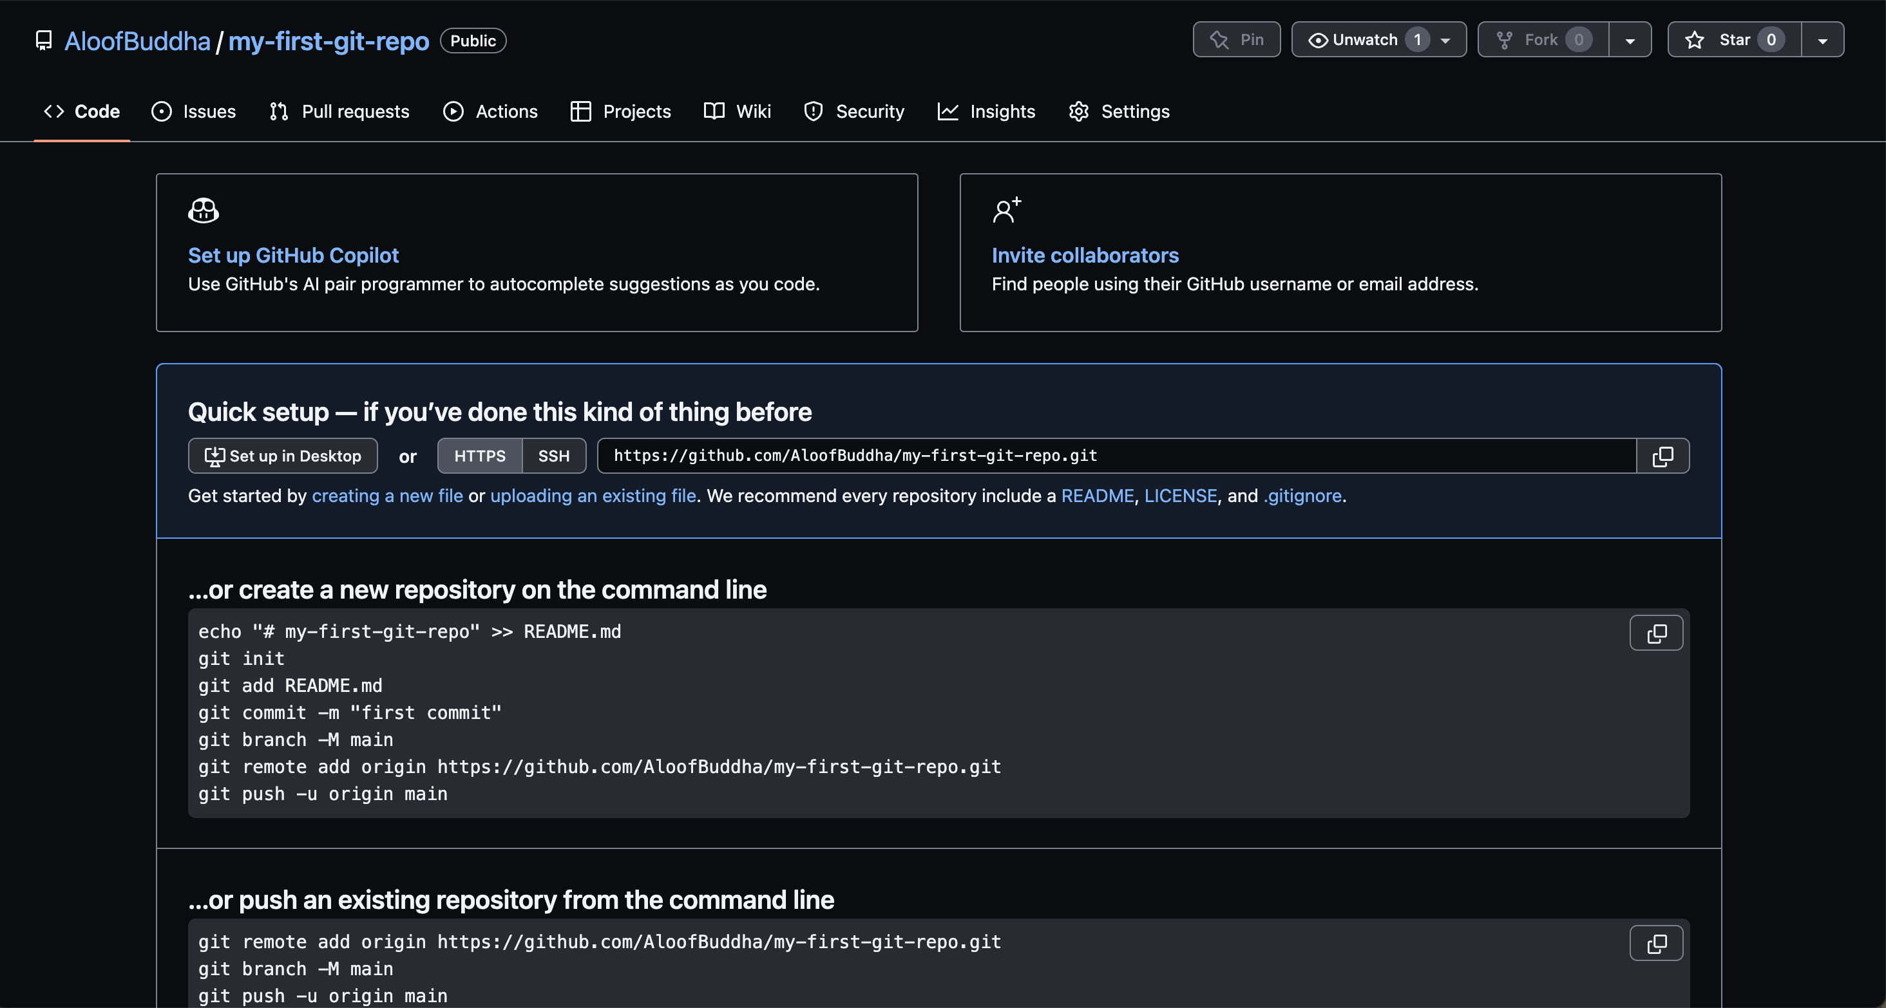
Task: Click the star icon on Star button
Action: coord(1695,39)
